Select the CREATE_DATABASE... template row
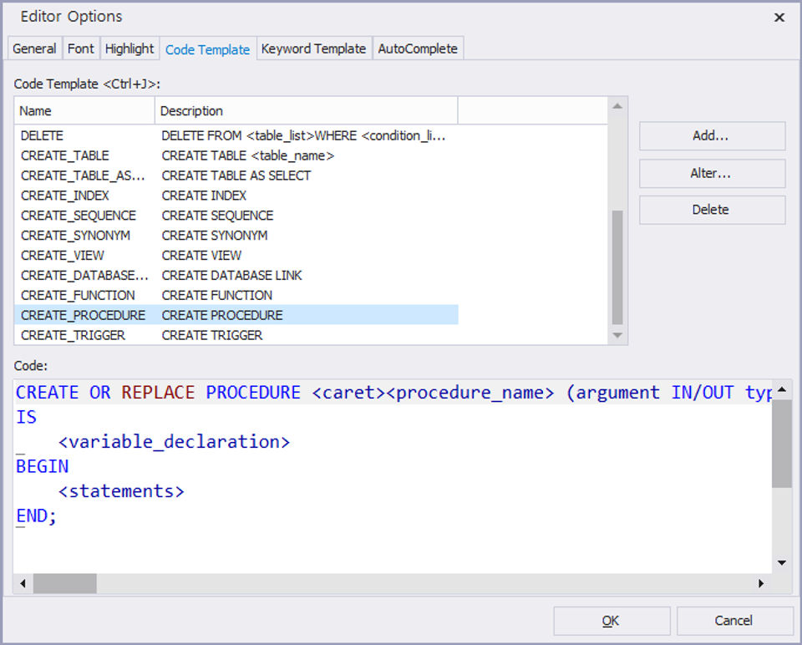The height and width of the screenshot is (645, 802). click(x=236, y=275)
